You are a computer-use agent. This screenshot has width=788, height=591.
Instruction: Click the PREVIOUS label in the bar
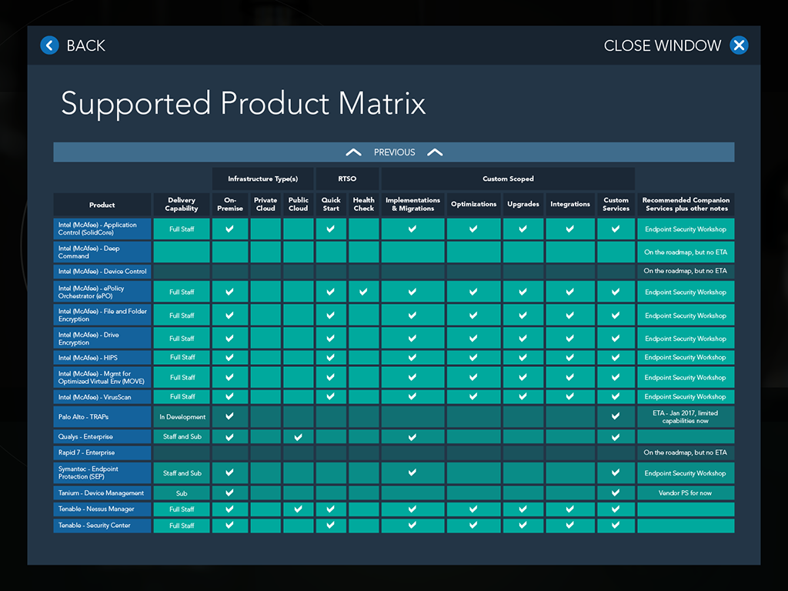(395, 152)
